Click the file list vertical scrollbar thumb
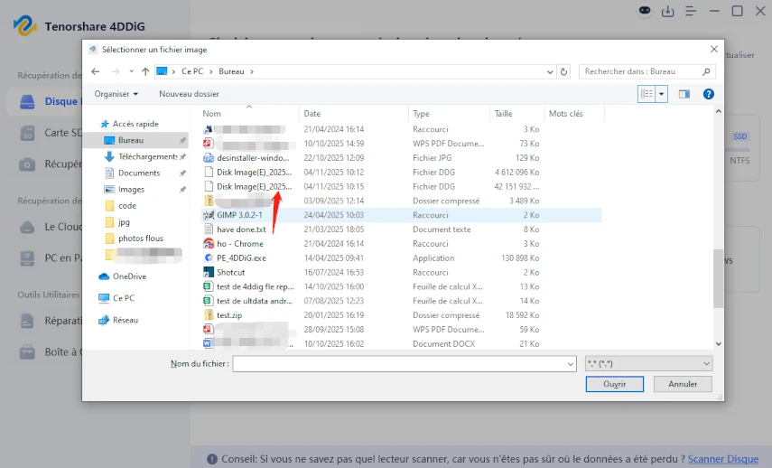 click(718, 278)
